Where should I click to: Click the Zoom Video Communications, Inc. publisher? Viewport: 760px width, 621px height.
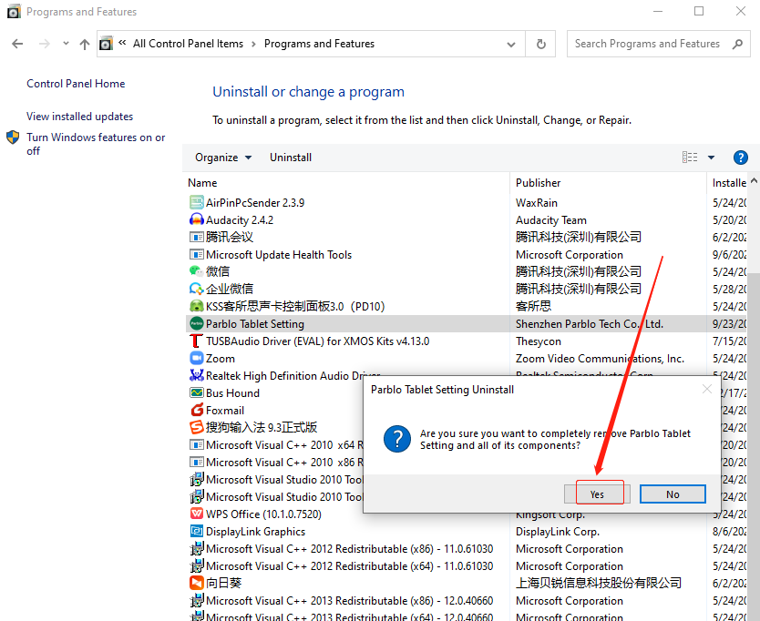point(600,359)
